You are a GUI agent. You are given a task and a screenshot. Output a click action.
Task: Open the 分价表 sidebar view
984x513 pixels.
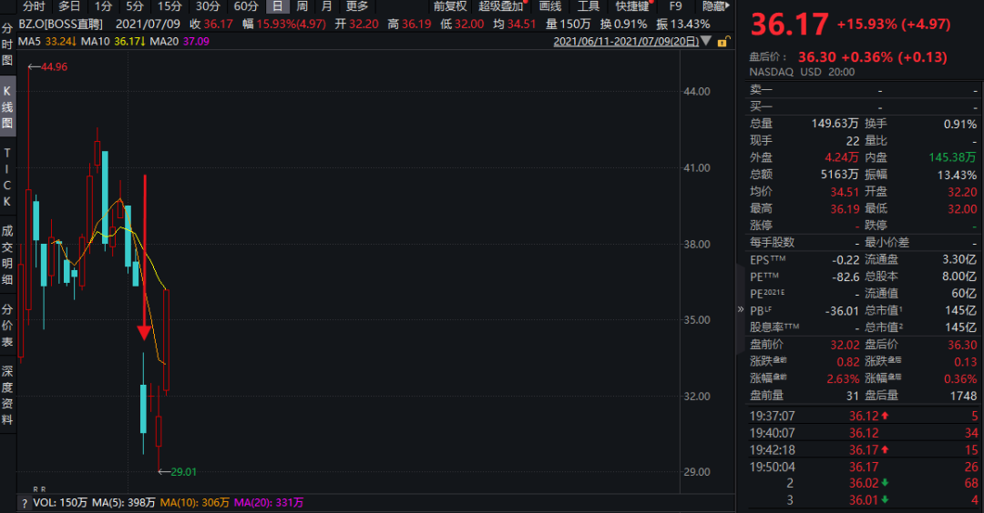[7, 326]
